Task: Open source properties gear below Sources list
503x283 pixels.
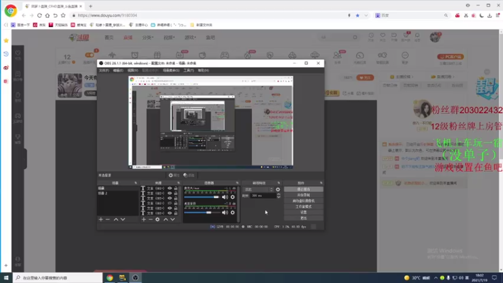Action: click(158, 219)
